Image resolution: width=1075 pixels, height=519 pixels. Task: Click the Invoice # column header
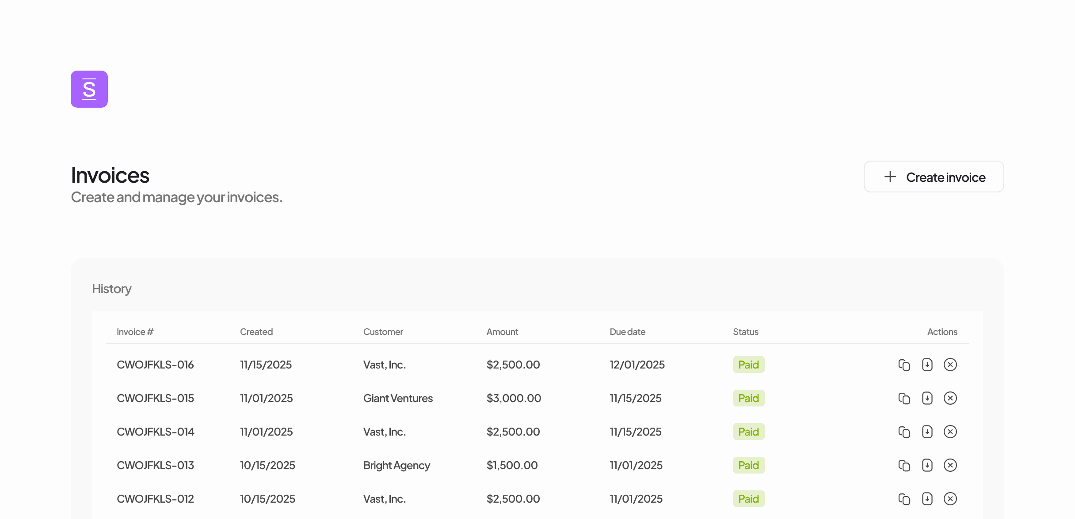tap(135, 332)
